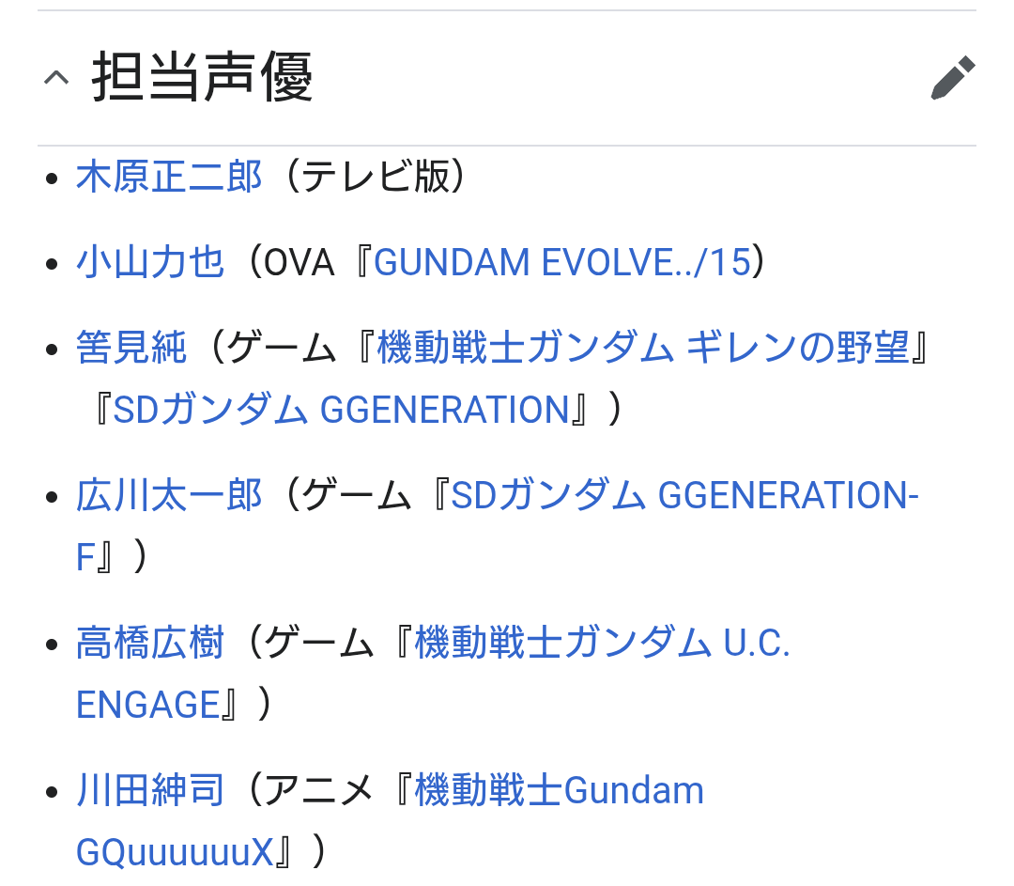
Task: Open the 川田紳司 link
Action: (x=150, y=790)
